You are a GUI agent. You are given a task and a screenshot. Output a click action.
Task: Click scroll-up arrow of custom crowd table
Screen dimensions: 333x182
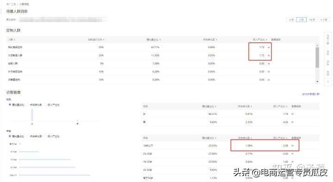[317, 45]
